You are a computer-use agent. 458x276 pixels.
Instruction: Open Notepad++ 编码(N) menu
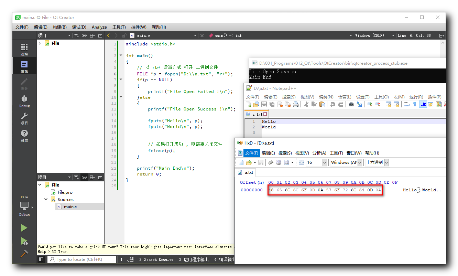click(x=326, y=97)
